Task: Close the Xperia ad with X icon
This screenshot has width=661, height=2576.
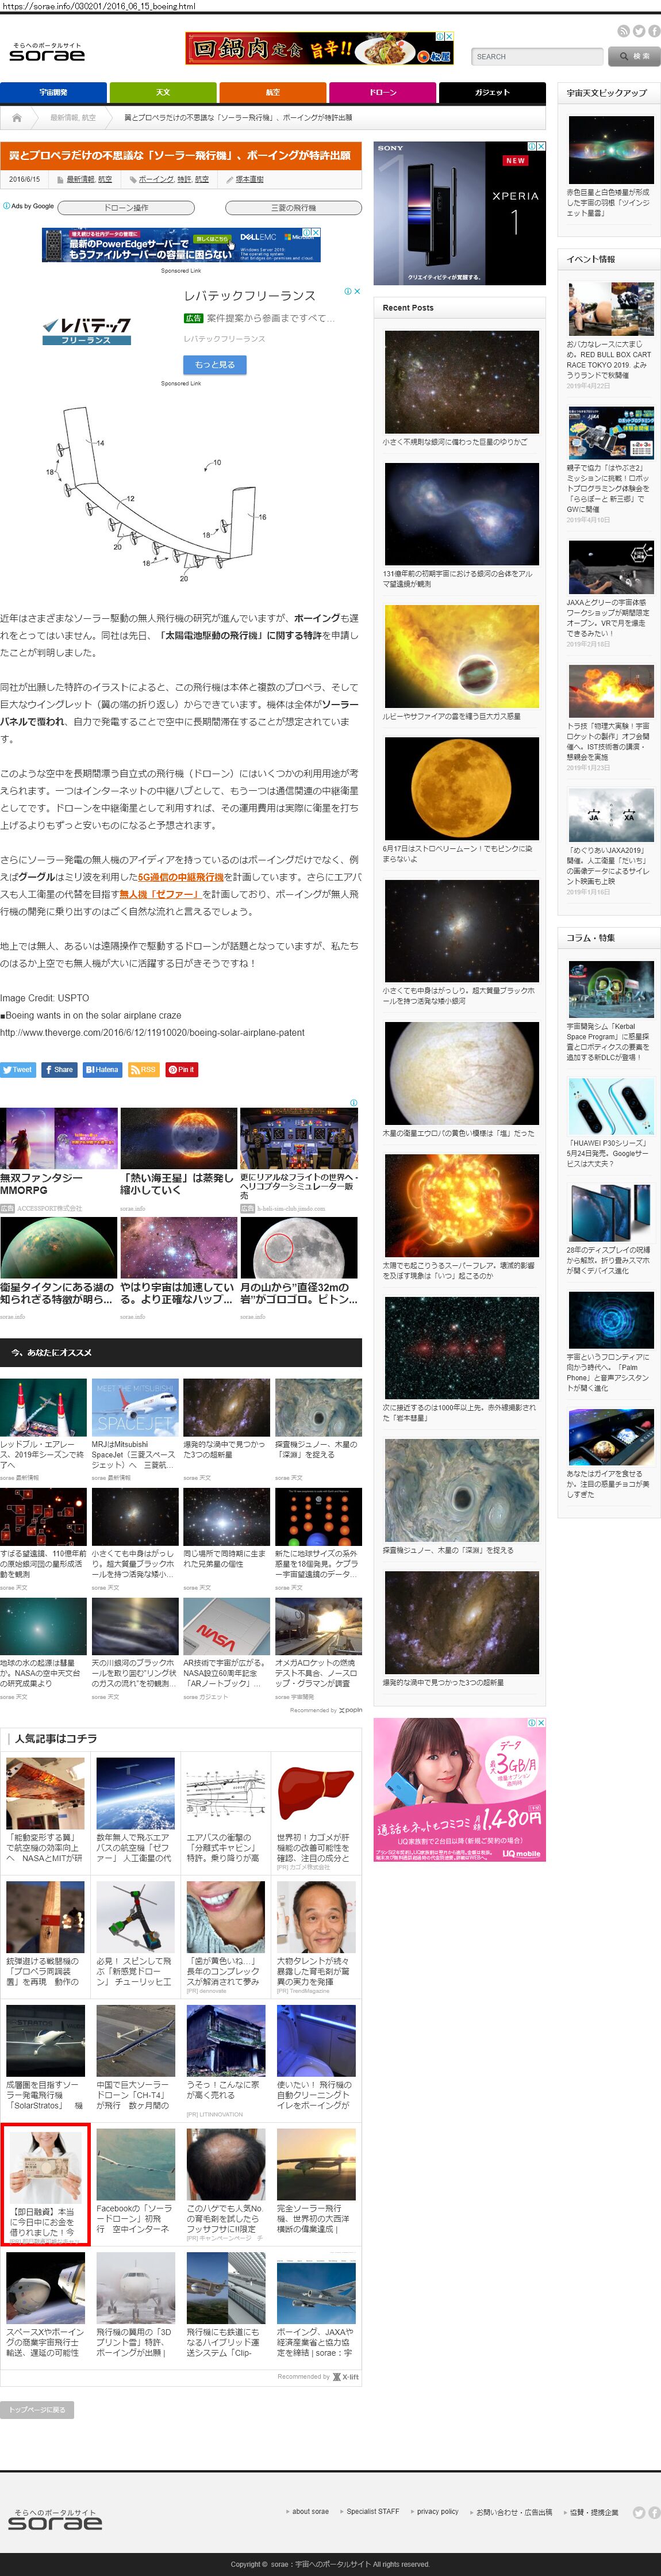Action: (541, 146)
